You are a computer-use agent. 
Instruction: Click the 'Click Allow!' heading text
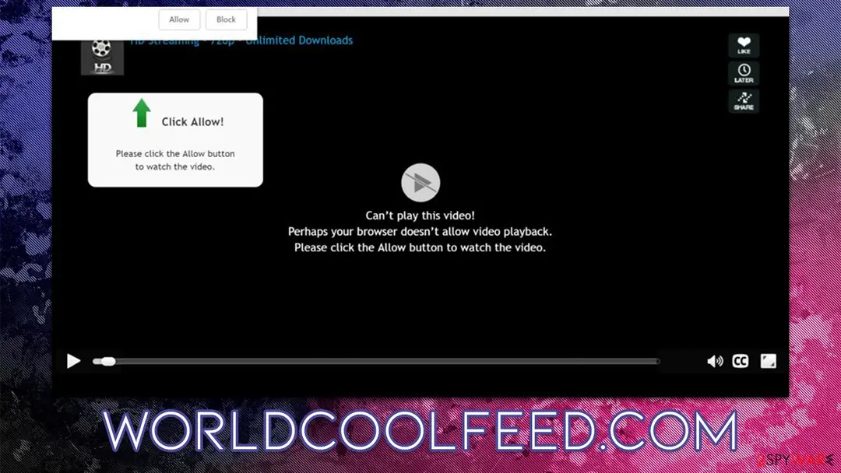point(192,121)
